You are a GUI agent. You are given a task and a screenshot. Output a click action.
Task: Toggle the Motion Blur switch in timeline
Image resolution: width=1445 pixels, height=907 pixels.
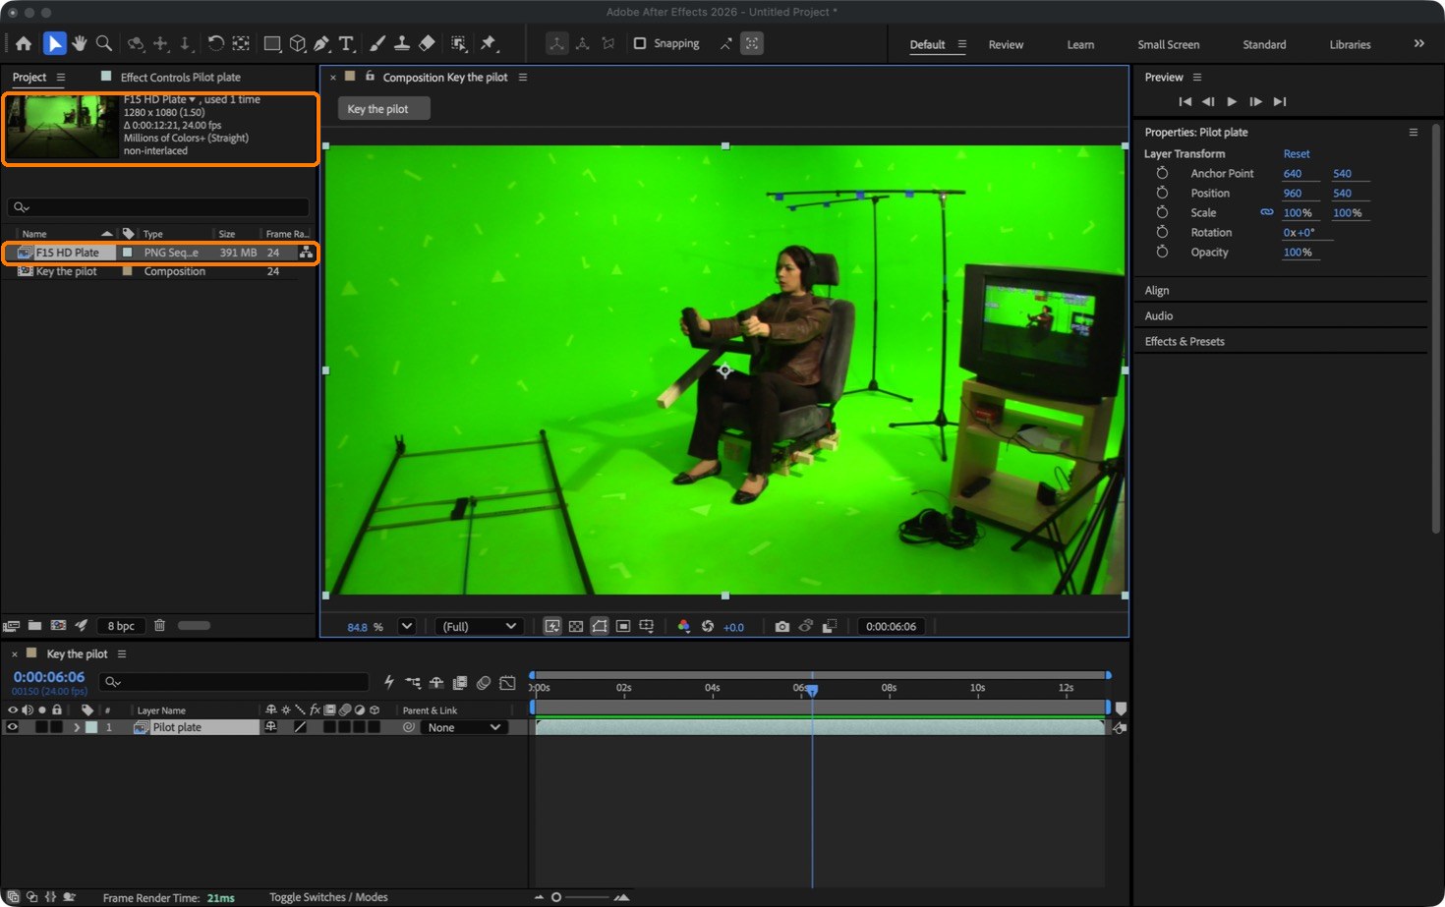point(484,682)
